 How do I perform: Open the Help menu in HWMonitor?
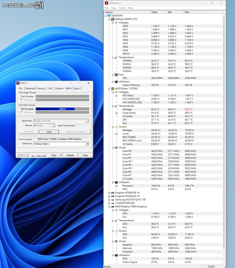point(130,8)
